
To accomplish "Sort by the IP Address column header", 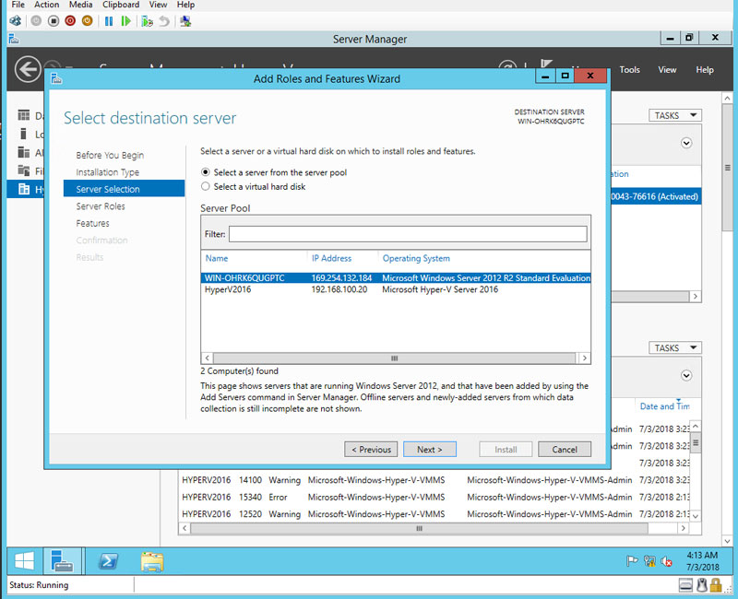I will point(331,258).
